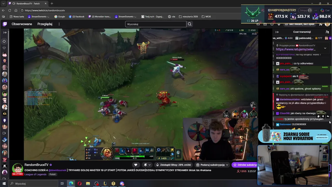
Task: Open the @dawidssonek mention in title
Action: point(57,170)
